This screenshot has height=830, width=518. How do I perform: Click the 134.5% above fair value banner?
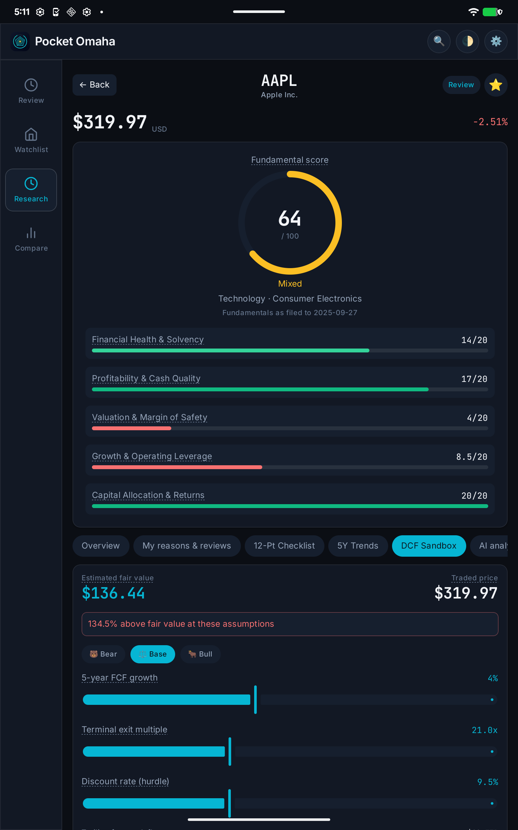(290, 624)
